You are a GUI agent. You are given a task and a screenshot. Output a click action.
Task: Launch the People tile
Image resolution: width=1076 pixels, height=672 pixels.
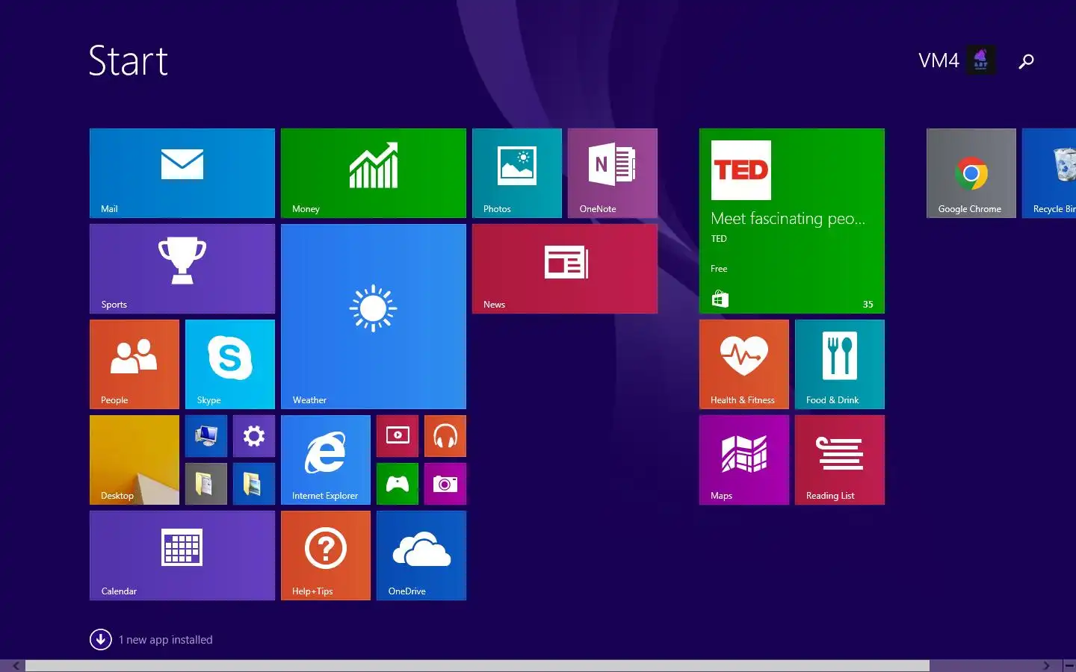[x=134, y=364]
